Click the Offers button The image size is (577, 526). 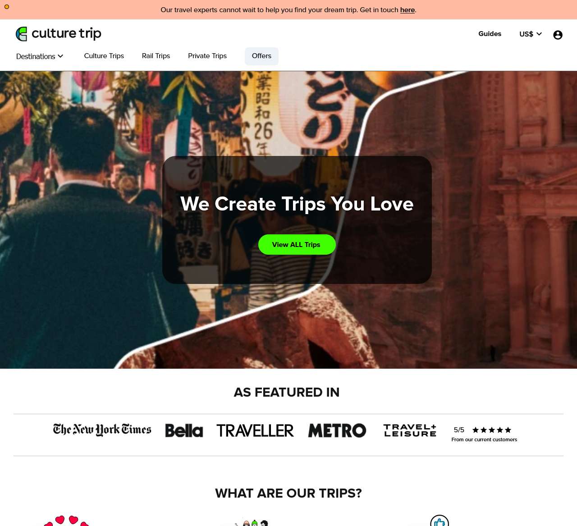pyautogui.click(x=261, y=56)
